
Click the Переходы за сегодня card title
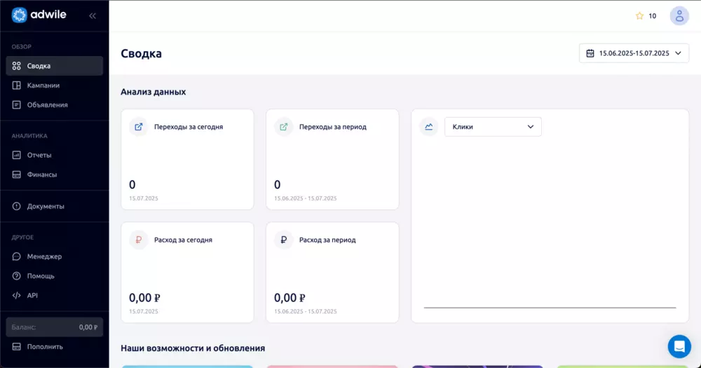coord(189,127)
